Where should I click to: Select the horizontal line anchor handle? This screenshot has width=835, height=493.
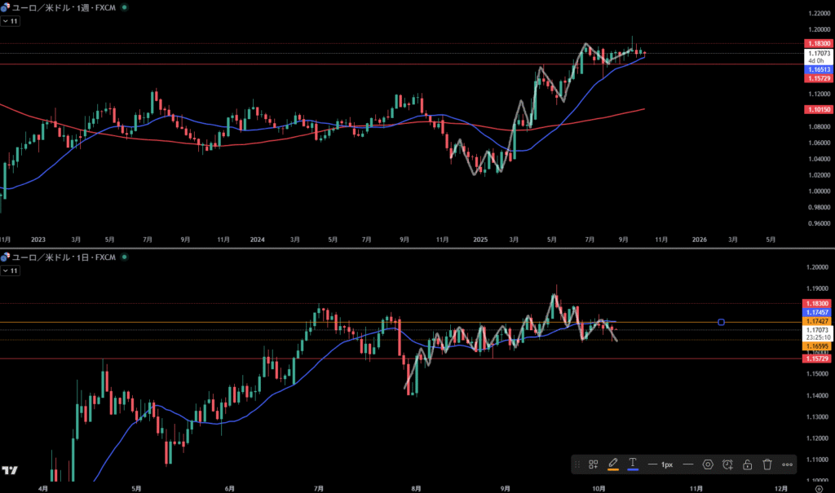click(x=722, y=323)
